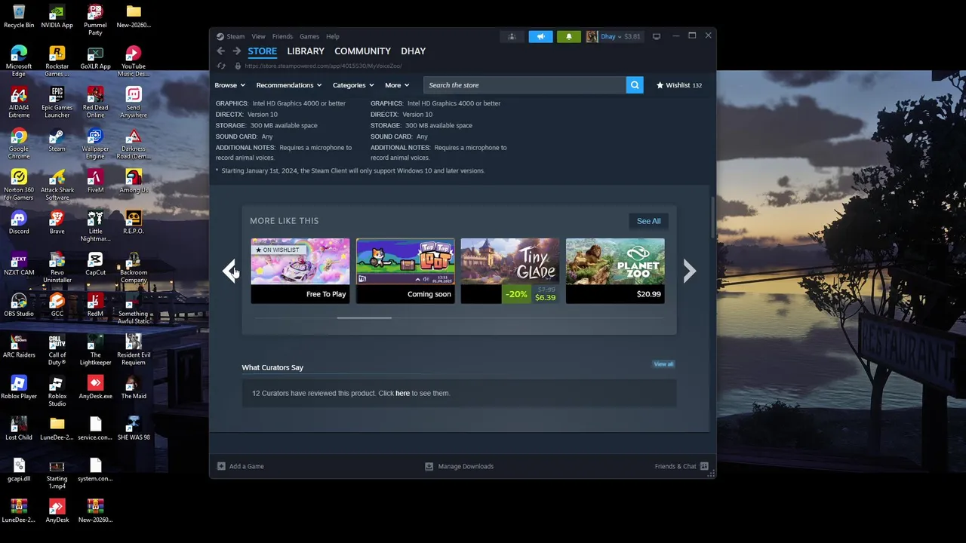Go forward with Steam's forward arrow

(236, 51)
